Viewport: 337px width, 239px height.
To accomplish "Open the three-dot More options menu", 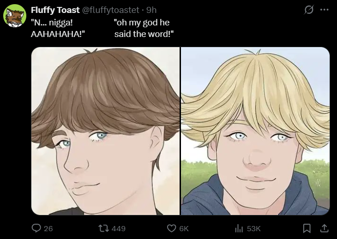I will [324, 10].
